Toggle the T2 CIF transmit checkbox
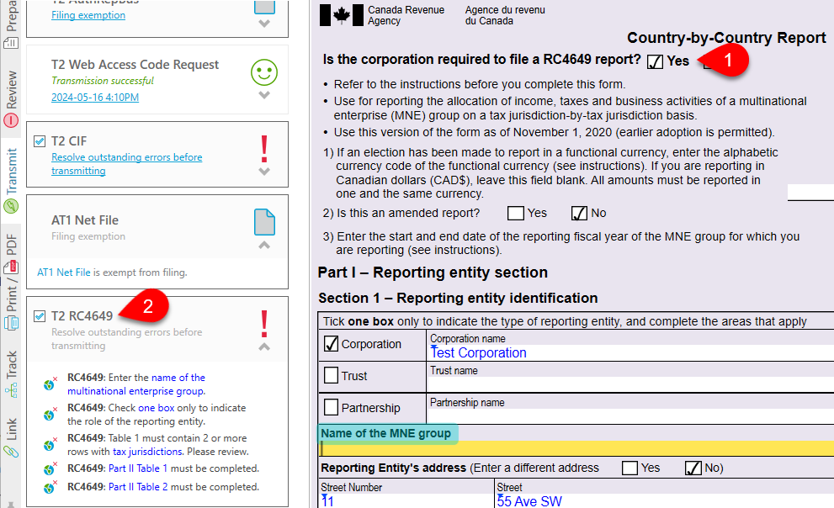The width and height of the screenshot is (834, 508). 40,141
